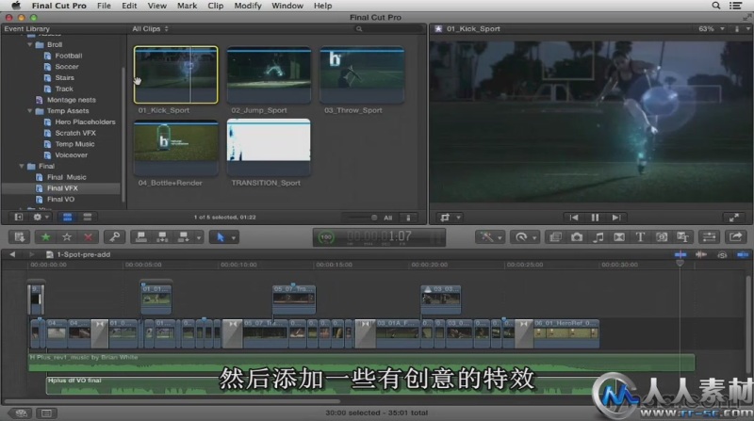This screenshot has width=754, height=421.
Task: Click the red X Reject button
Action: pos(89,237)
